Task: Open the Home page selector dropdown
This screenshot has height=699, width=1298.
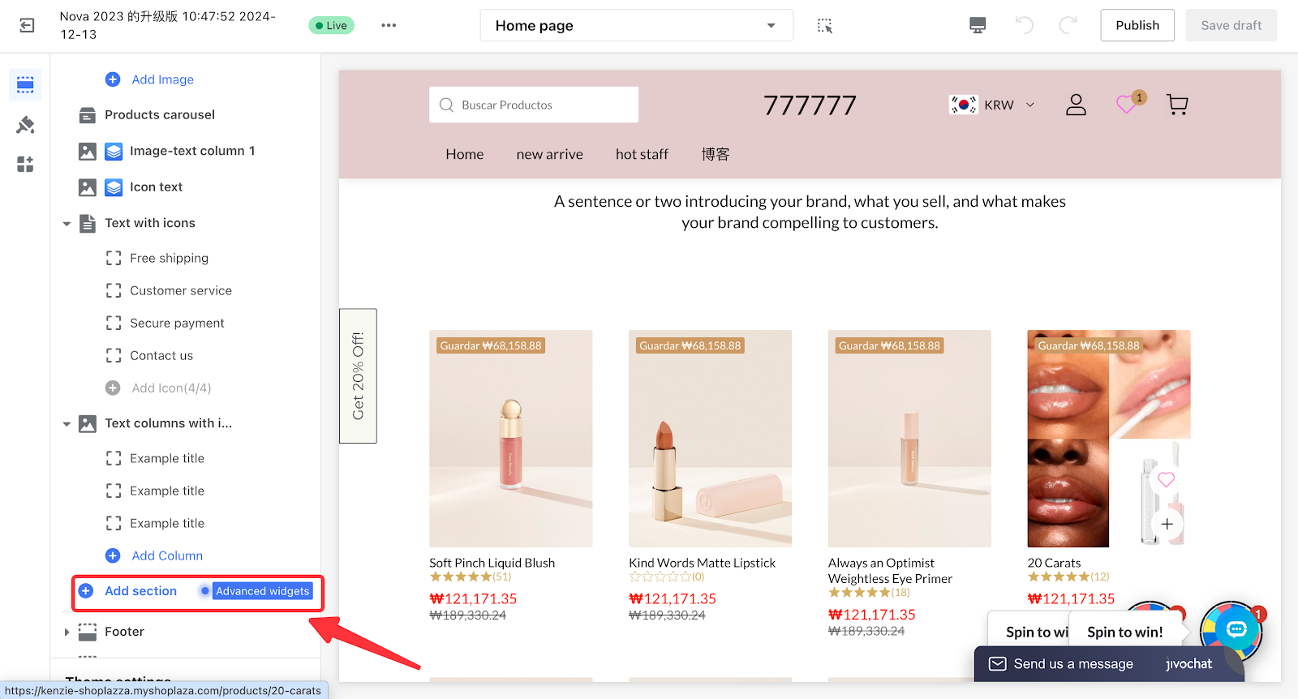Action: pyautogui.click(x=636, y=26)
